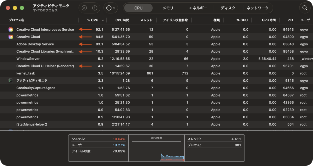Viewport: 313px width, 166px height.
Task: Toggle sort arrow on % CPU column
Action: (103, 20)
